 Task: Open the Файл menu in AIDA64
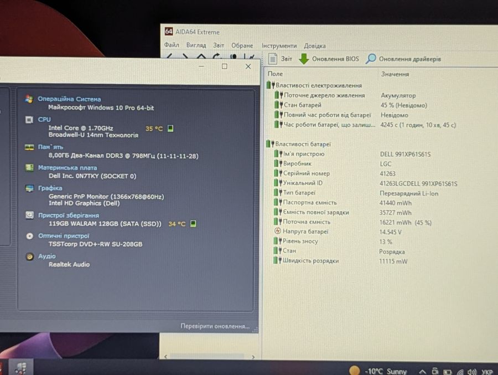[x=172, y=45]
